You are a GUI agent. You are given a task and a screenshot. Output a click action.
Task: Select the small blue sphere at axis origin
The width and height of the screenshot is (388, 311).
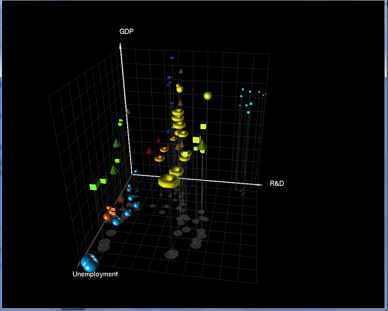[136, 171]
